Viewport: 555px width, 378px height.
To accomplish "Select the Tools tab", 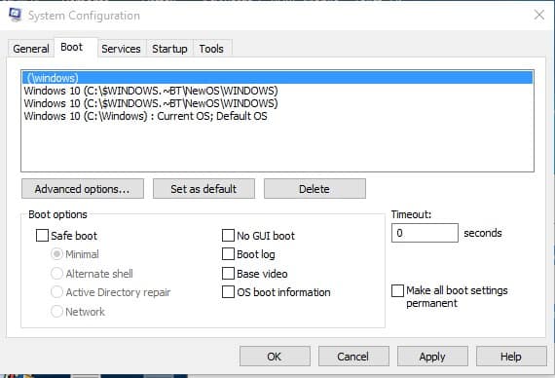I will pos(211,49).
